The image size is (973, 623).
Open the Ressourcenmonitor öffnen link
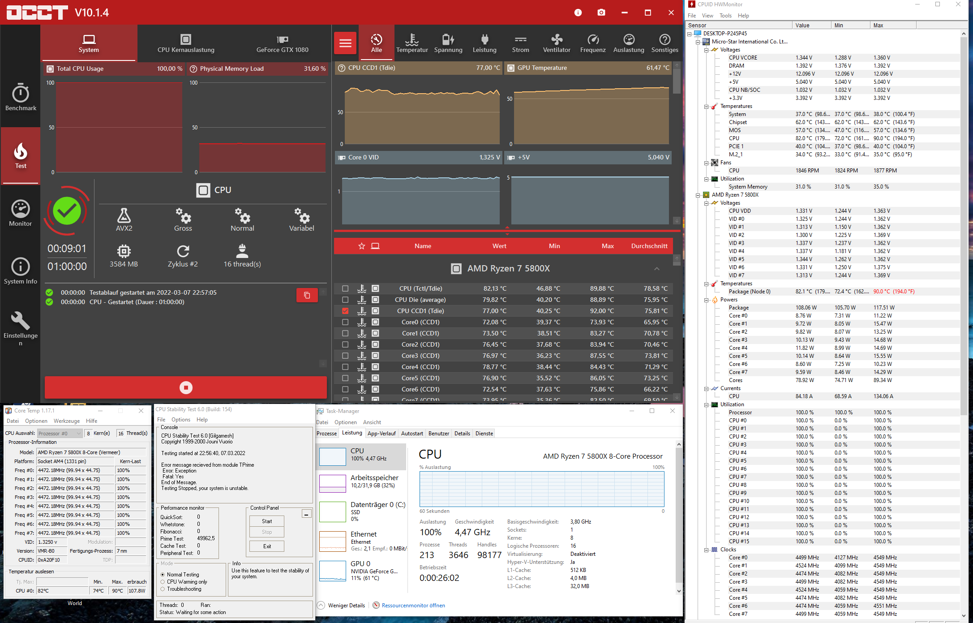413,606
